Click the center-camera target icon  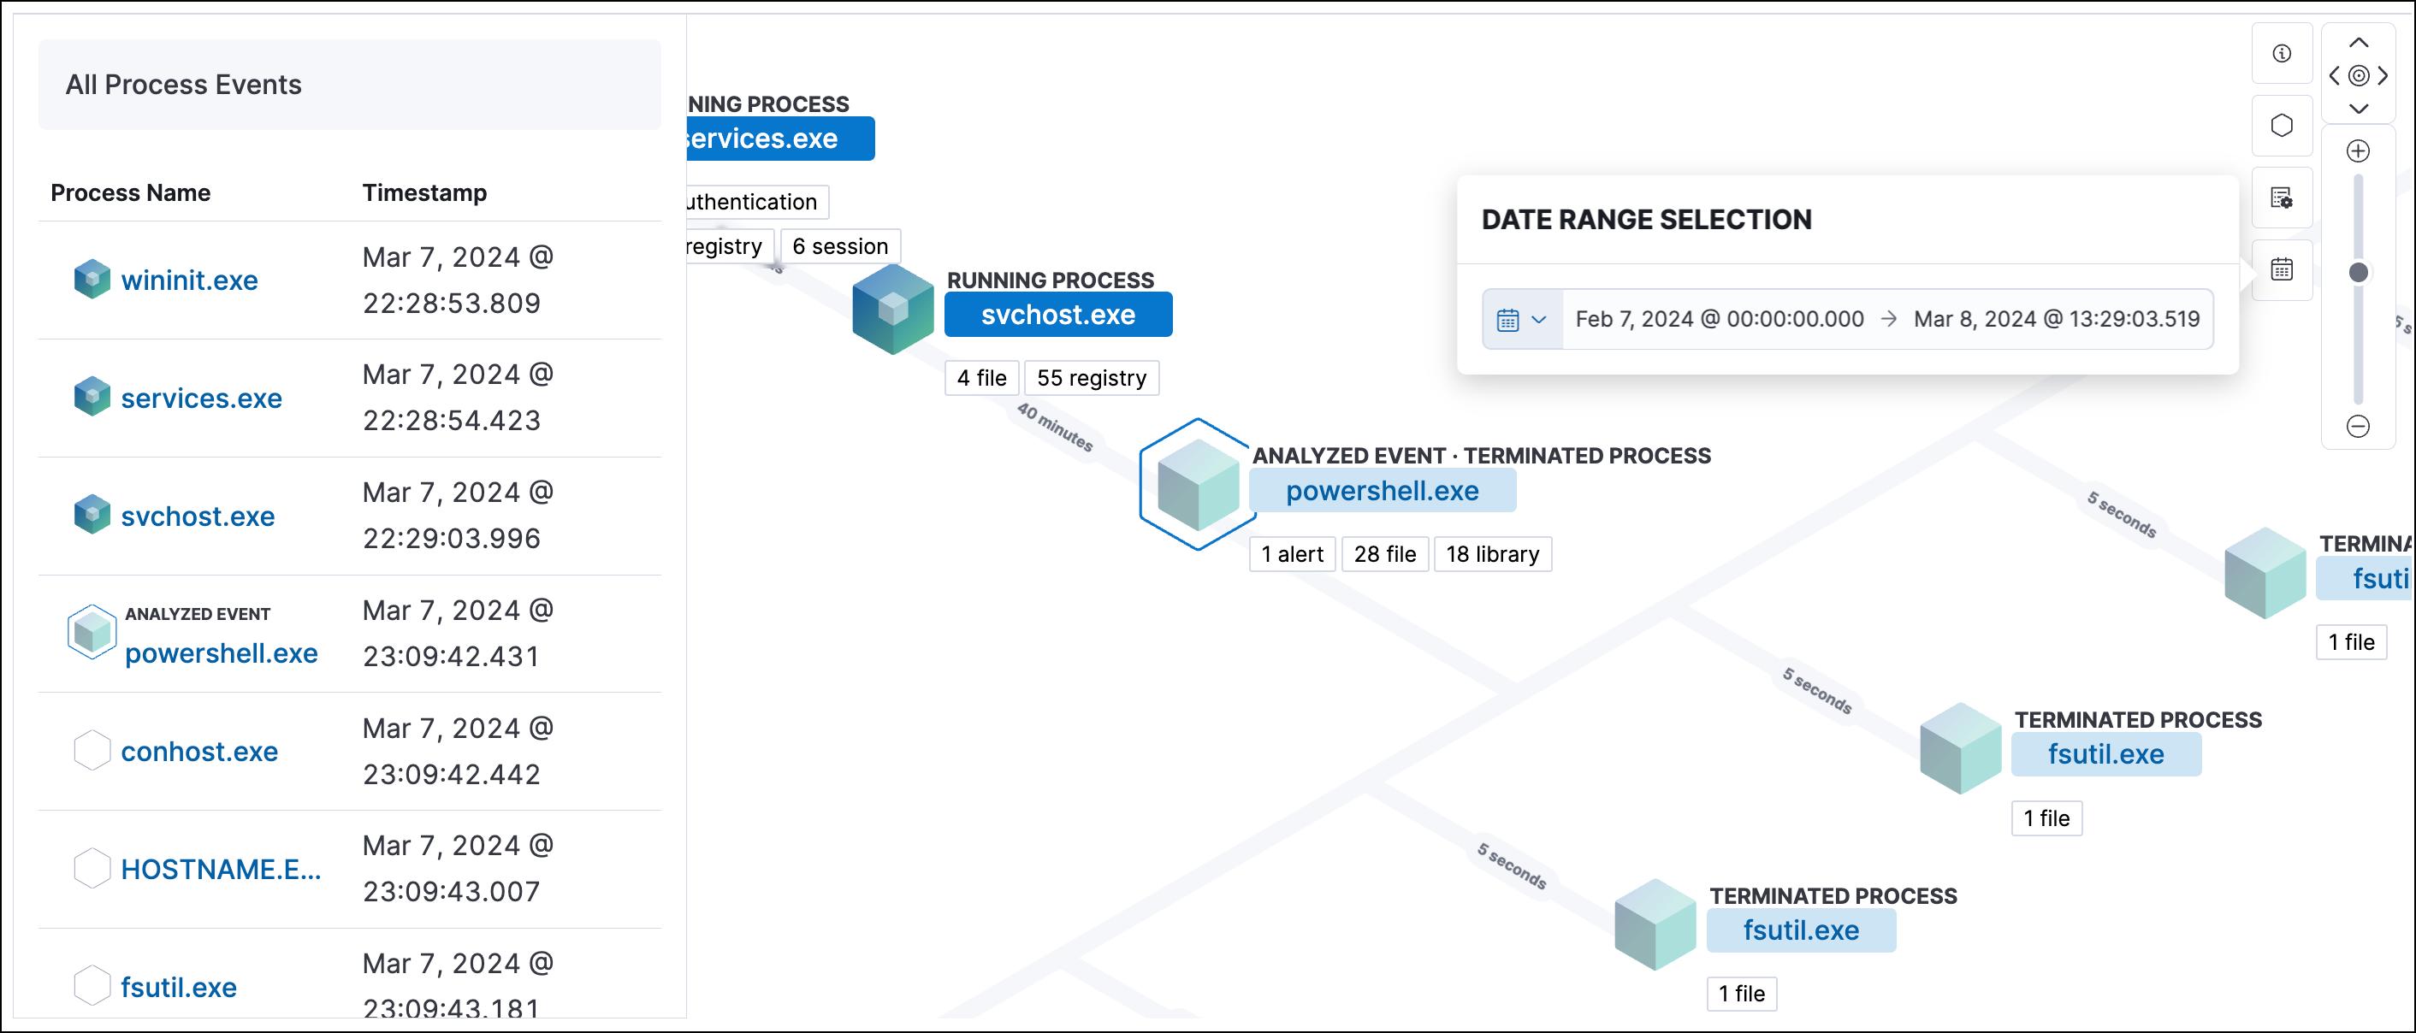2359,76
